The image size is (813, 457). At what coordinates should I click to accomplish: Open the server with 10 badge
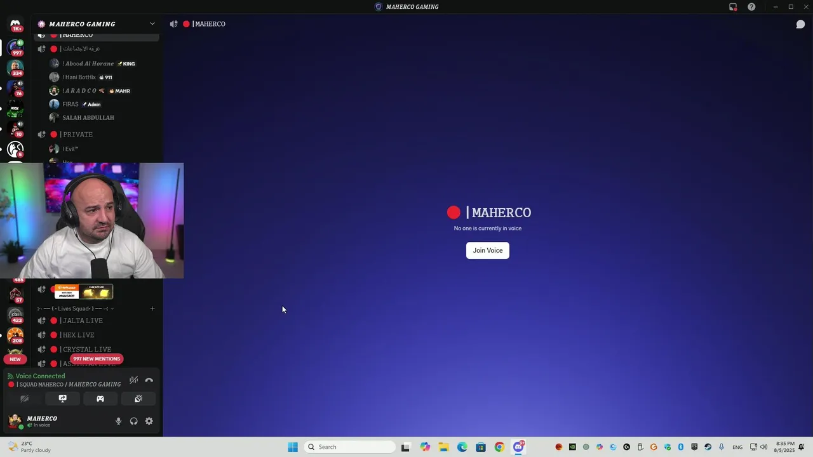pos(15,129)
